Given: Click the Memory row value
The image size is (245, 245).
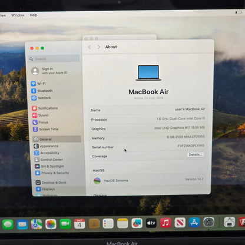Looking at the screenshot, I should pyautogui.click(x=186, y=137).
